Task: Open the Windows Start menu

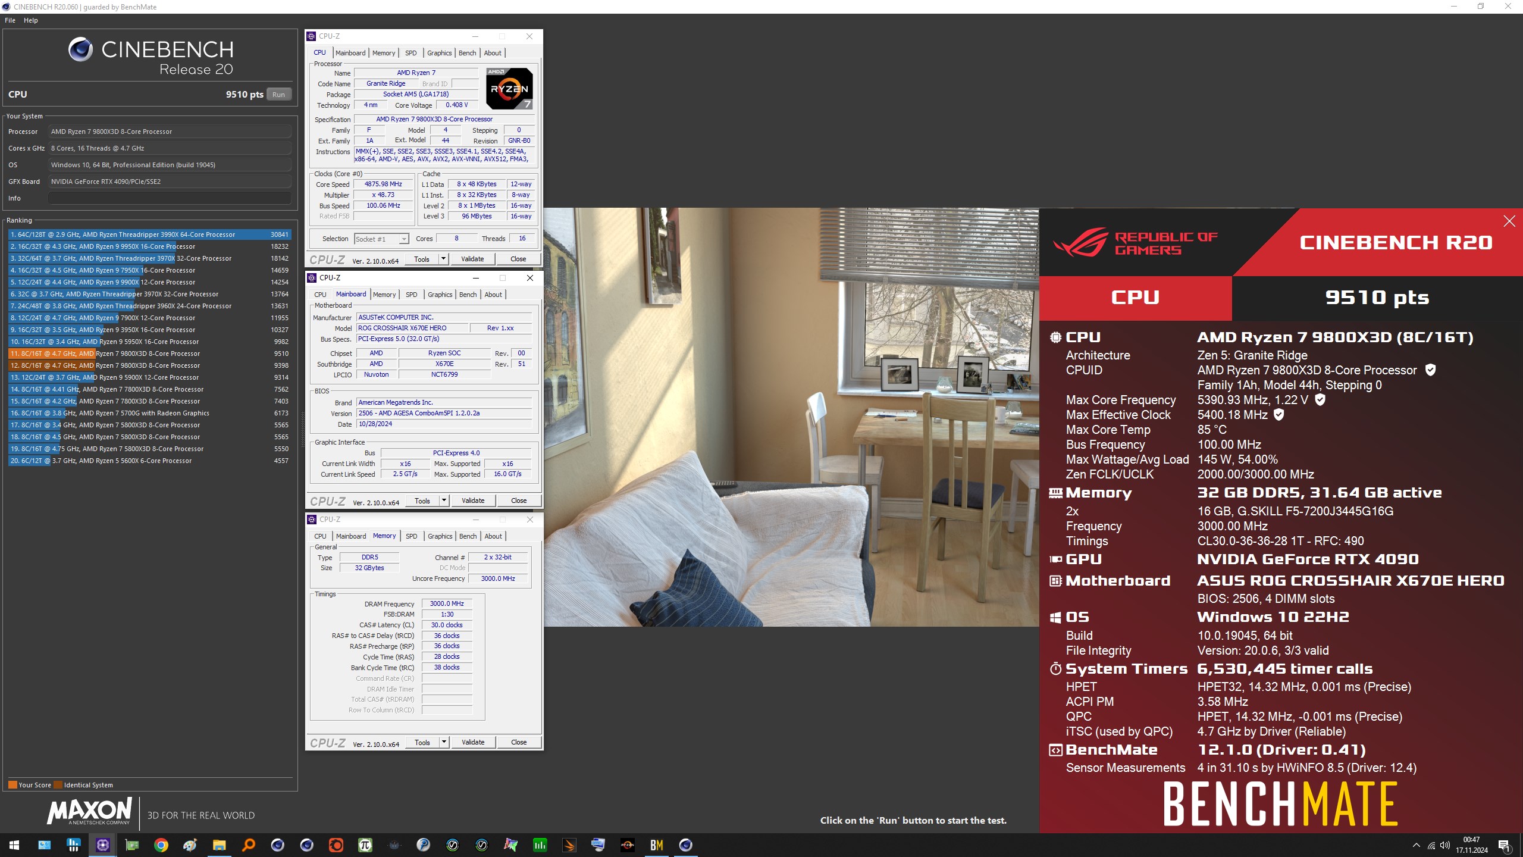Action: 14,845
